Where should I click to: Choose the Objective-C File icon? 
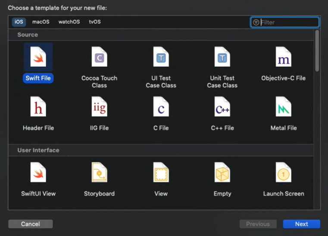[284, 57]
